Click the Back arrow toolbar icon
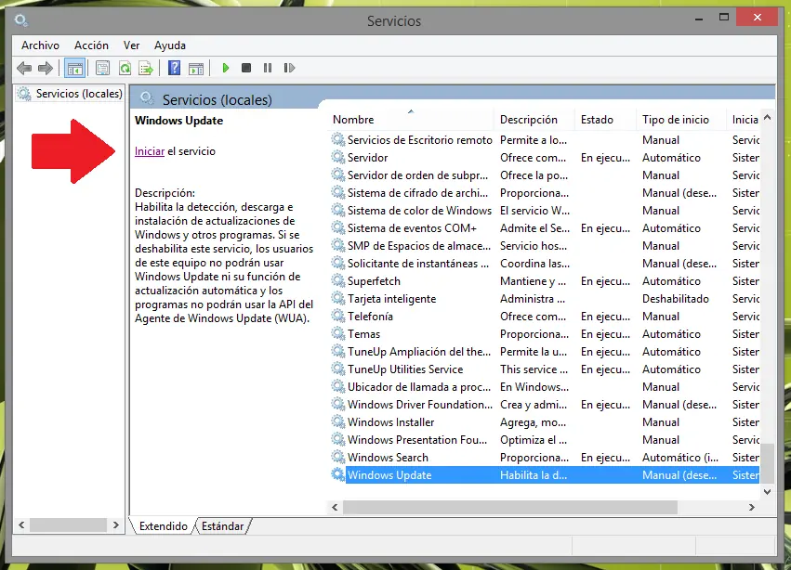791x570 pixels. pos(24,68)
